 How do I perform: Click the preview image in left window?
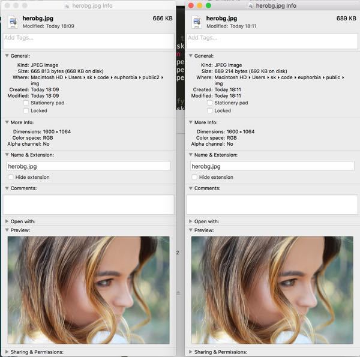click(89, 290)
